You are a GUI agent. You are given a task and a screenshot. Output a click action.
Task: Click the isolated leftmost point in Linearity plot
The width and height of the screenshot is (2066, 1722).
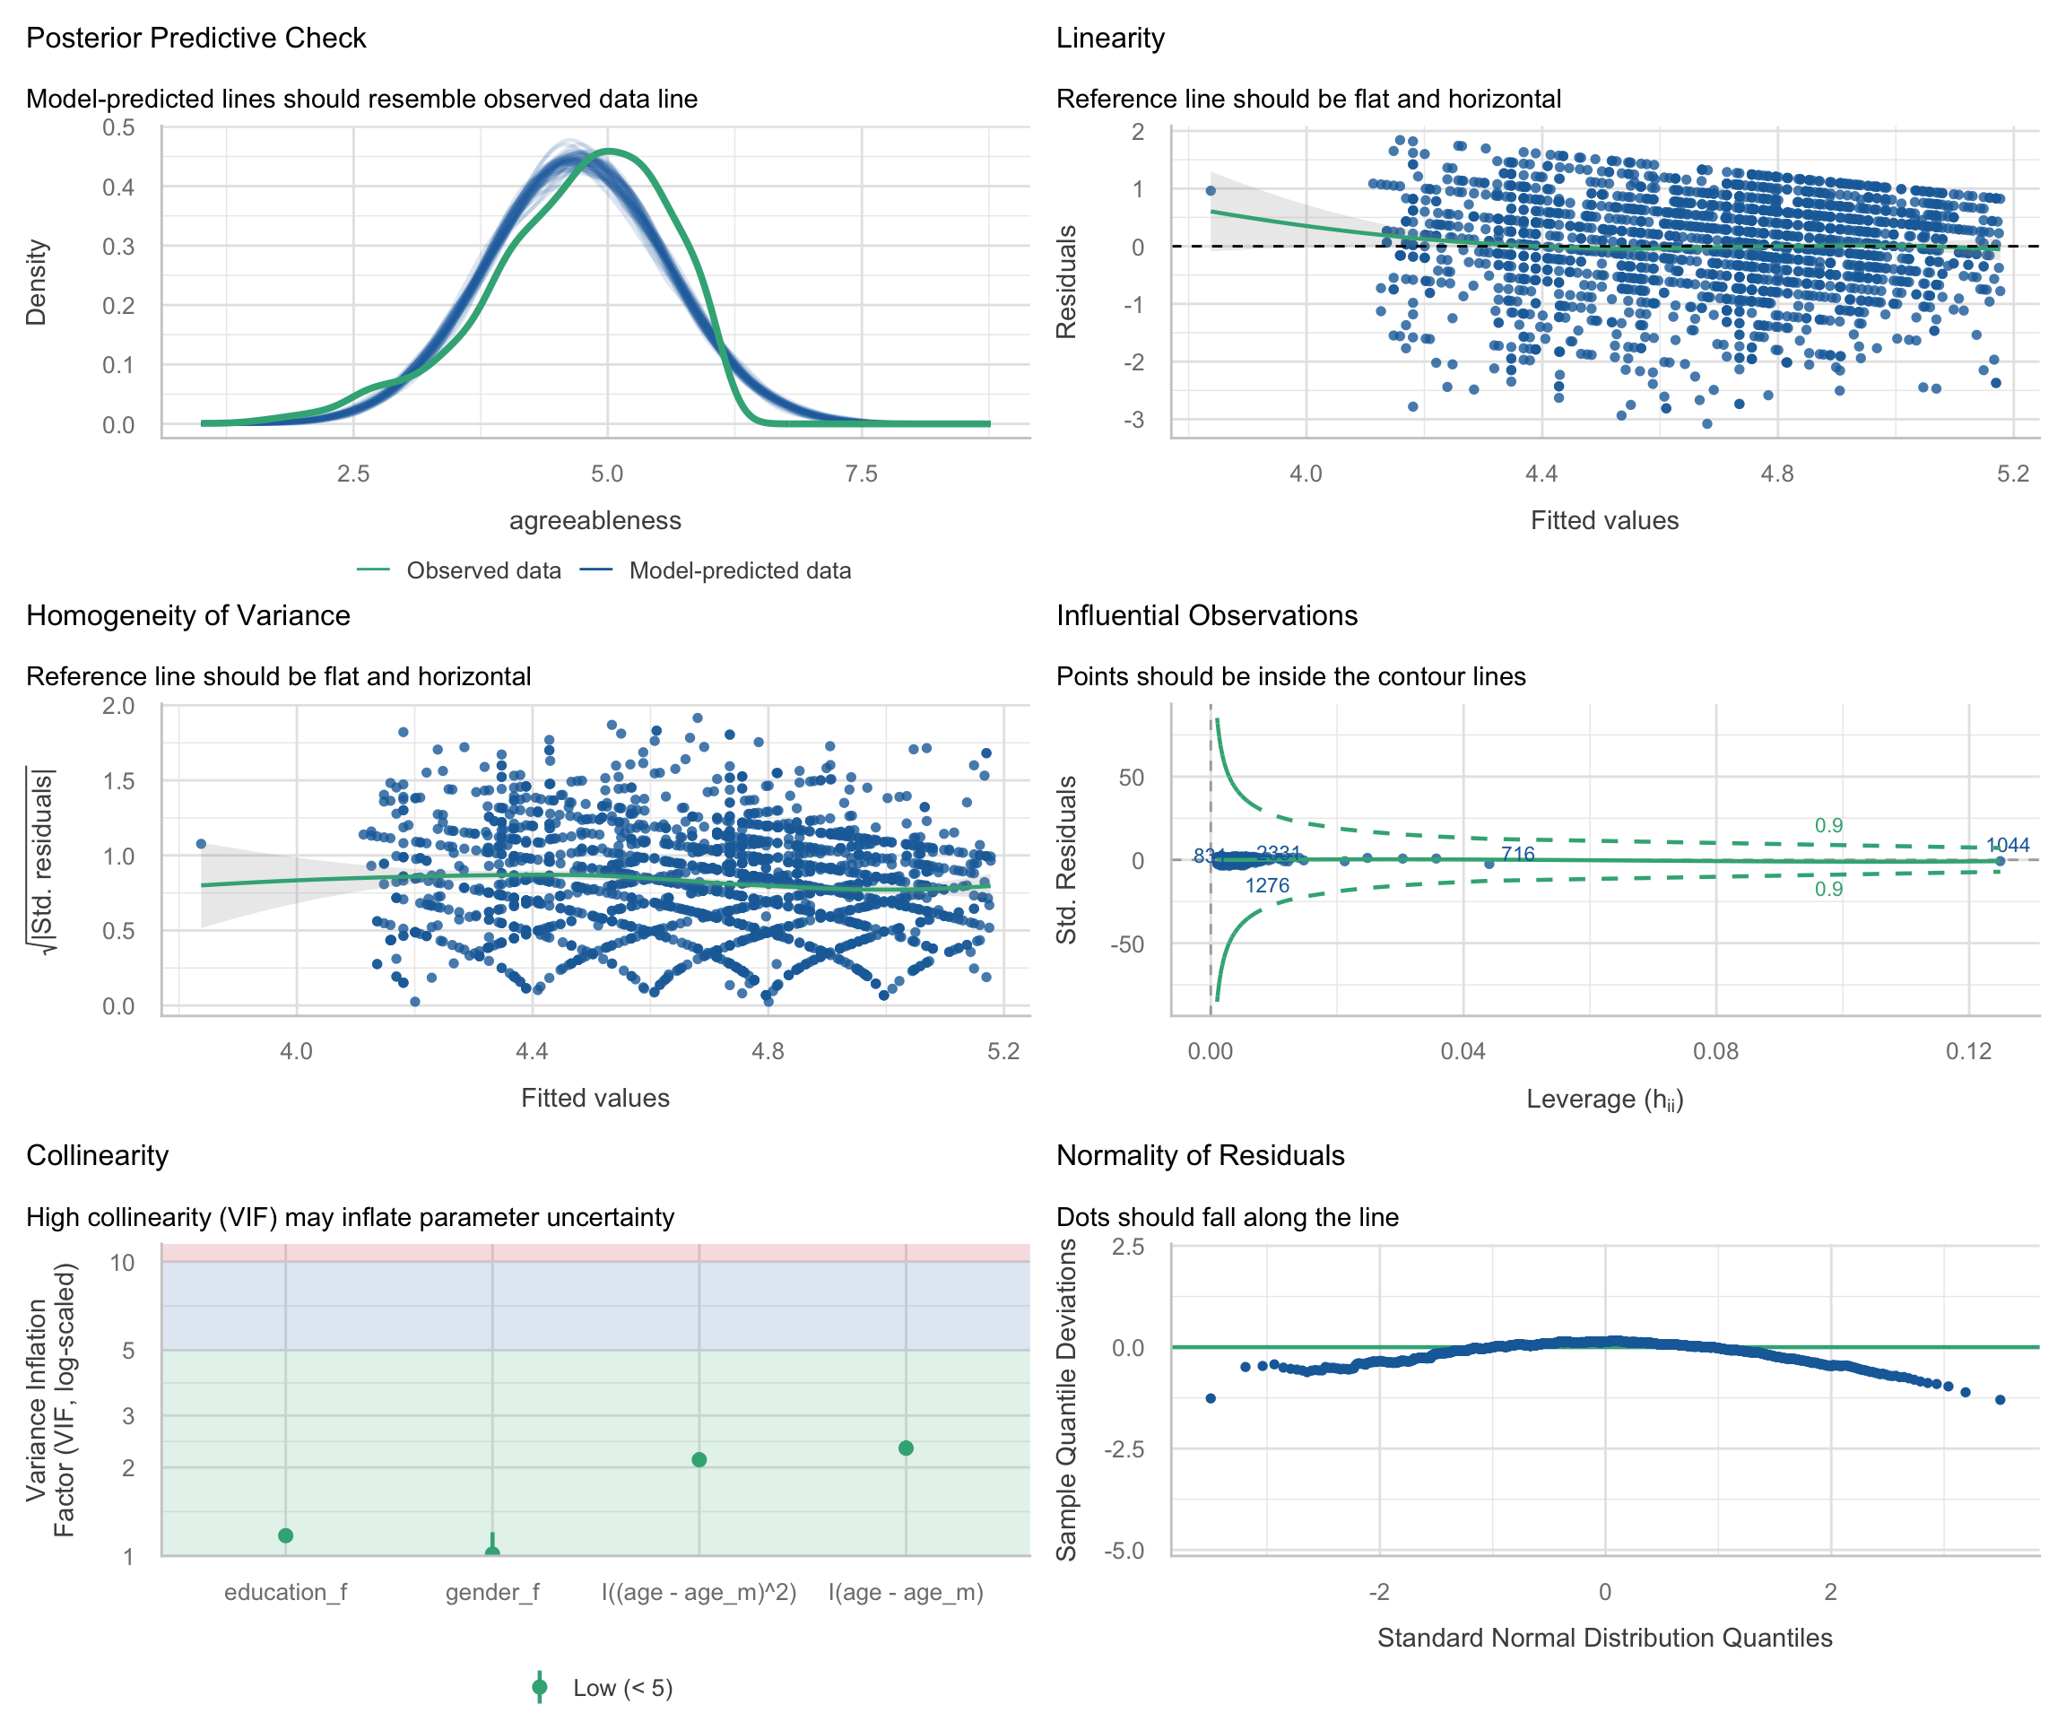point(1210,191)
